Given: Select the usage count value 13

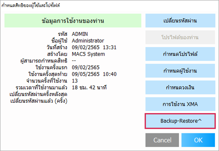Looking at the screenshot, I should [x=75, y=81].
